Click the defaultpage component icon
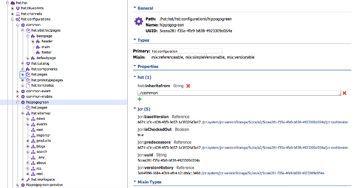Image resolution: width=357 pixels, height=188 pixels. coord(33,58)
